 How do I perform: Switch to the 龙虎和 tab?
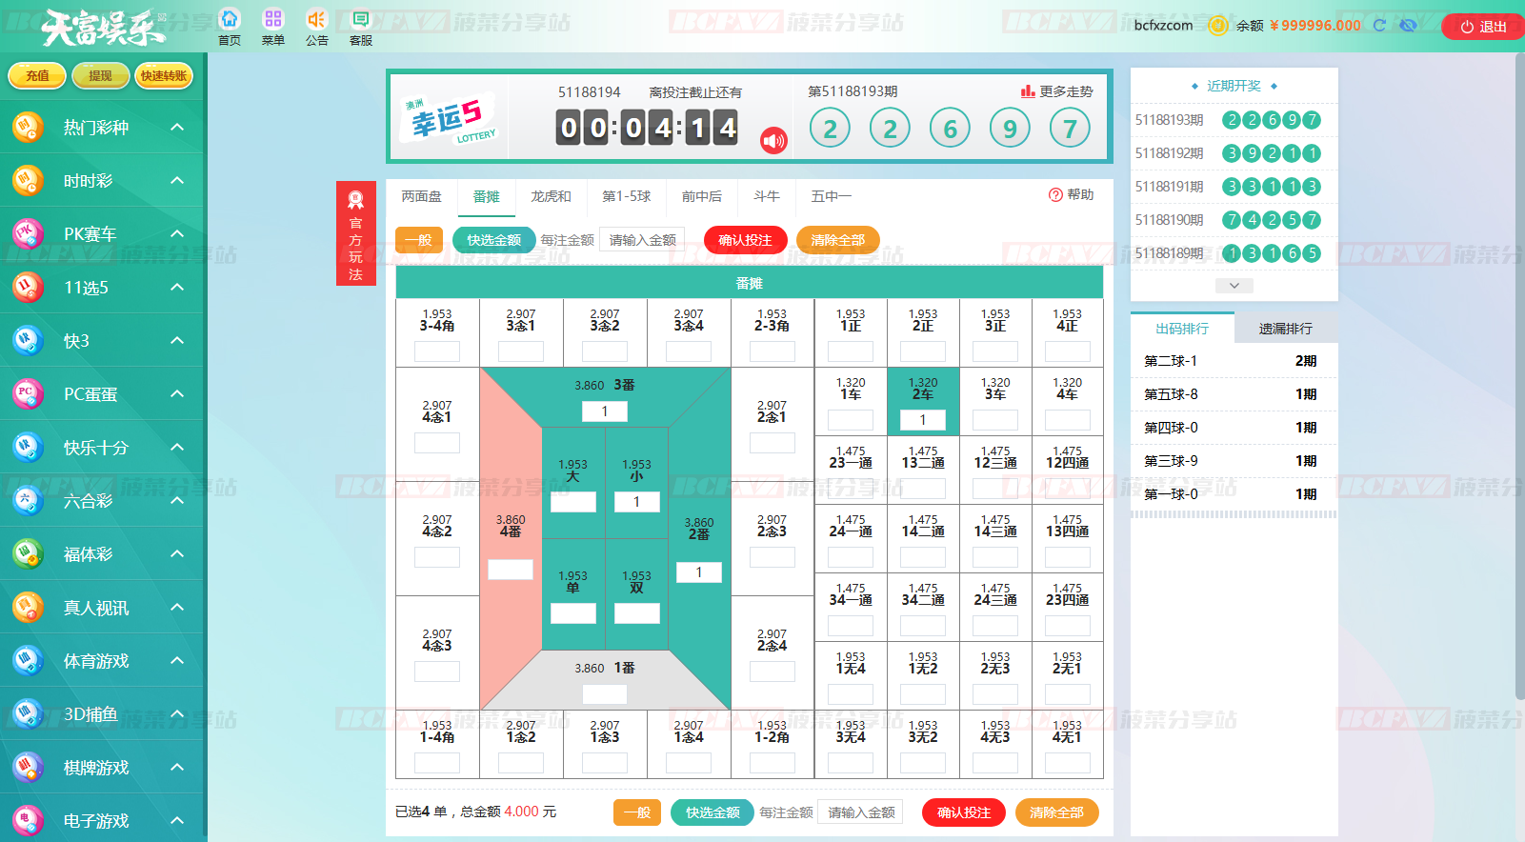pos(551,196)
